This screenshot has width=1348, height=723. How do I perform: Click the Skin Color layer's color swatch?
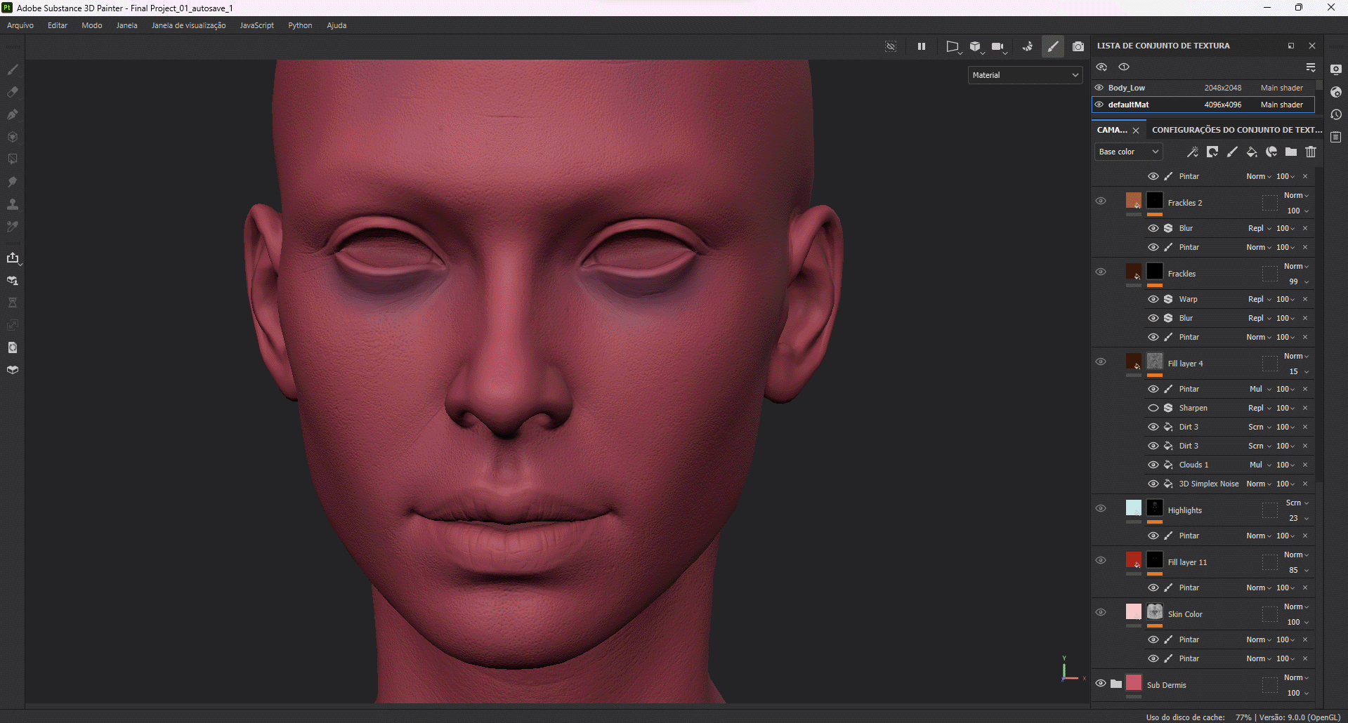tap(1133, 611)
